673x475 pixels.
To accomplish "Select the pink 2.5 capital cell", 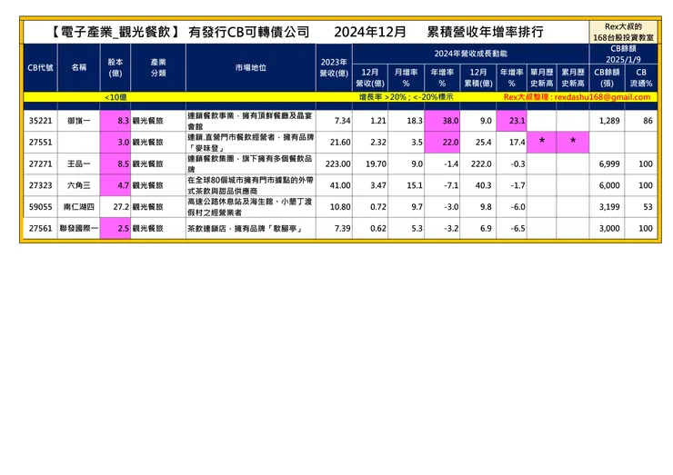I will 115,228.
